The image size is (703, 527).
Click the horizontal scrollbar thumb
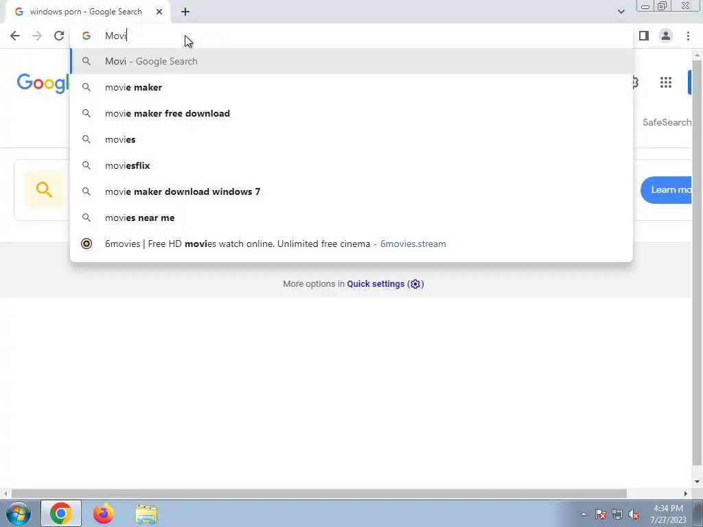click(319, 493)
